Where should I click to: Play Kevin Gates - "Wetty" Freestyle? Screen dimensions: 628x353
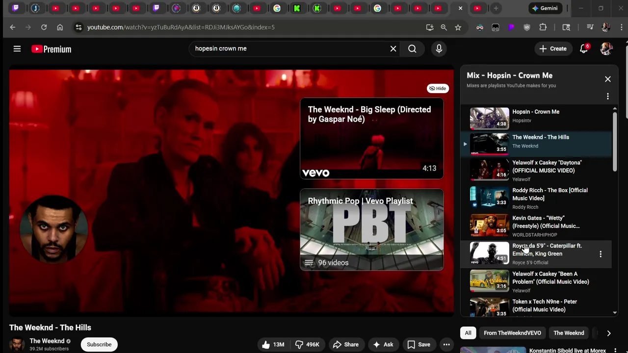(537, 226)
